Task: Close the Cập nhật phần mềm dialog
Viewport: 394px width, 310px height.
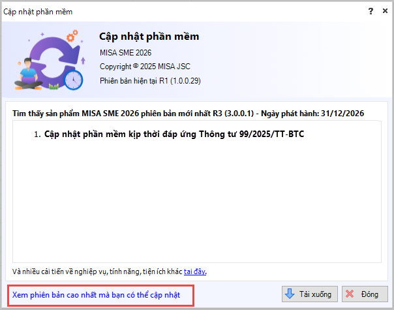Action: coord(385,11)
